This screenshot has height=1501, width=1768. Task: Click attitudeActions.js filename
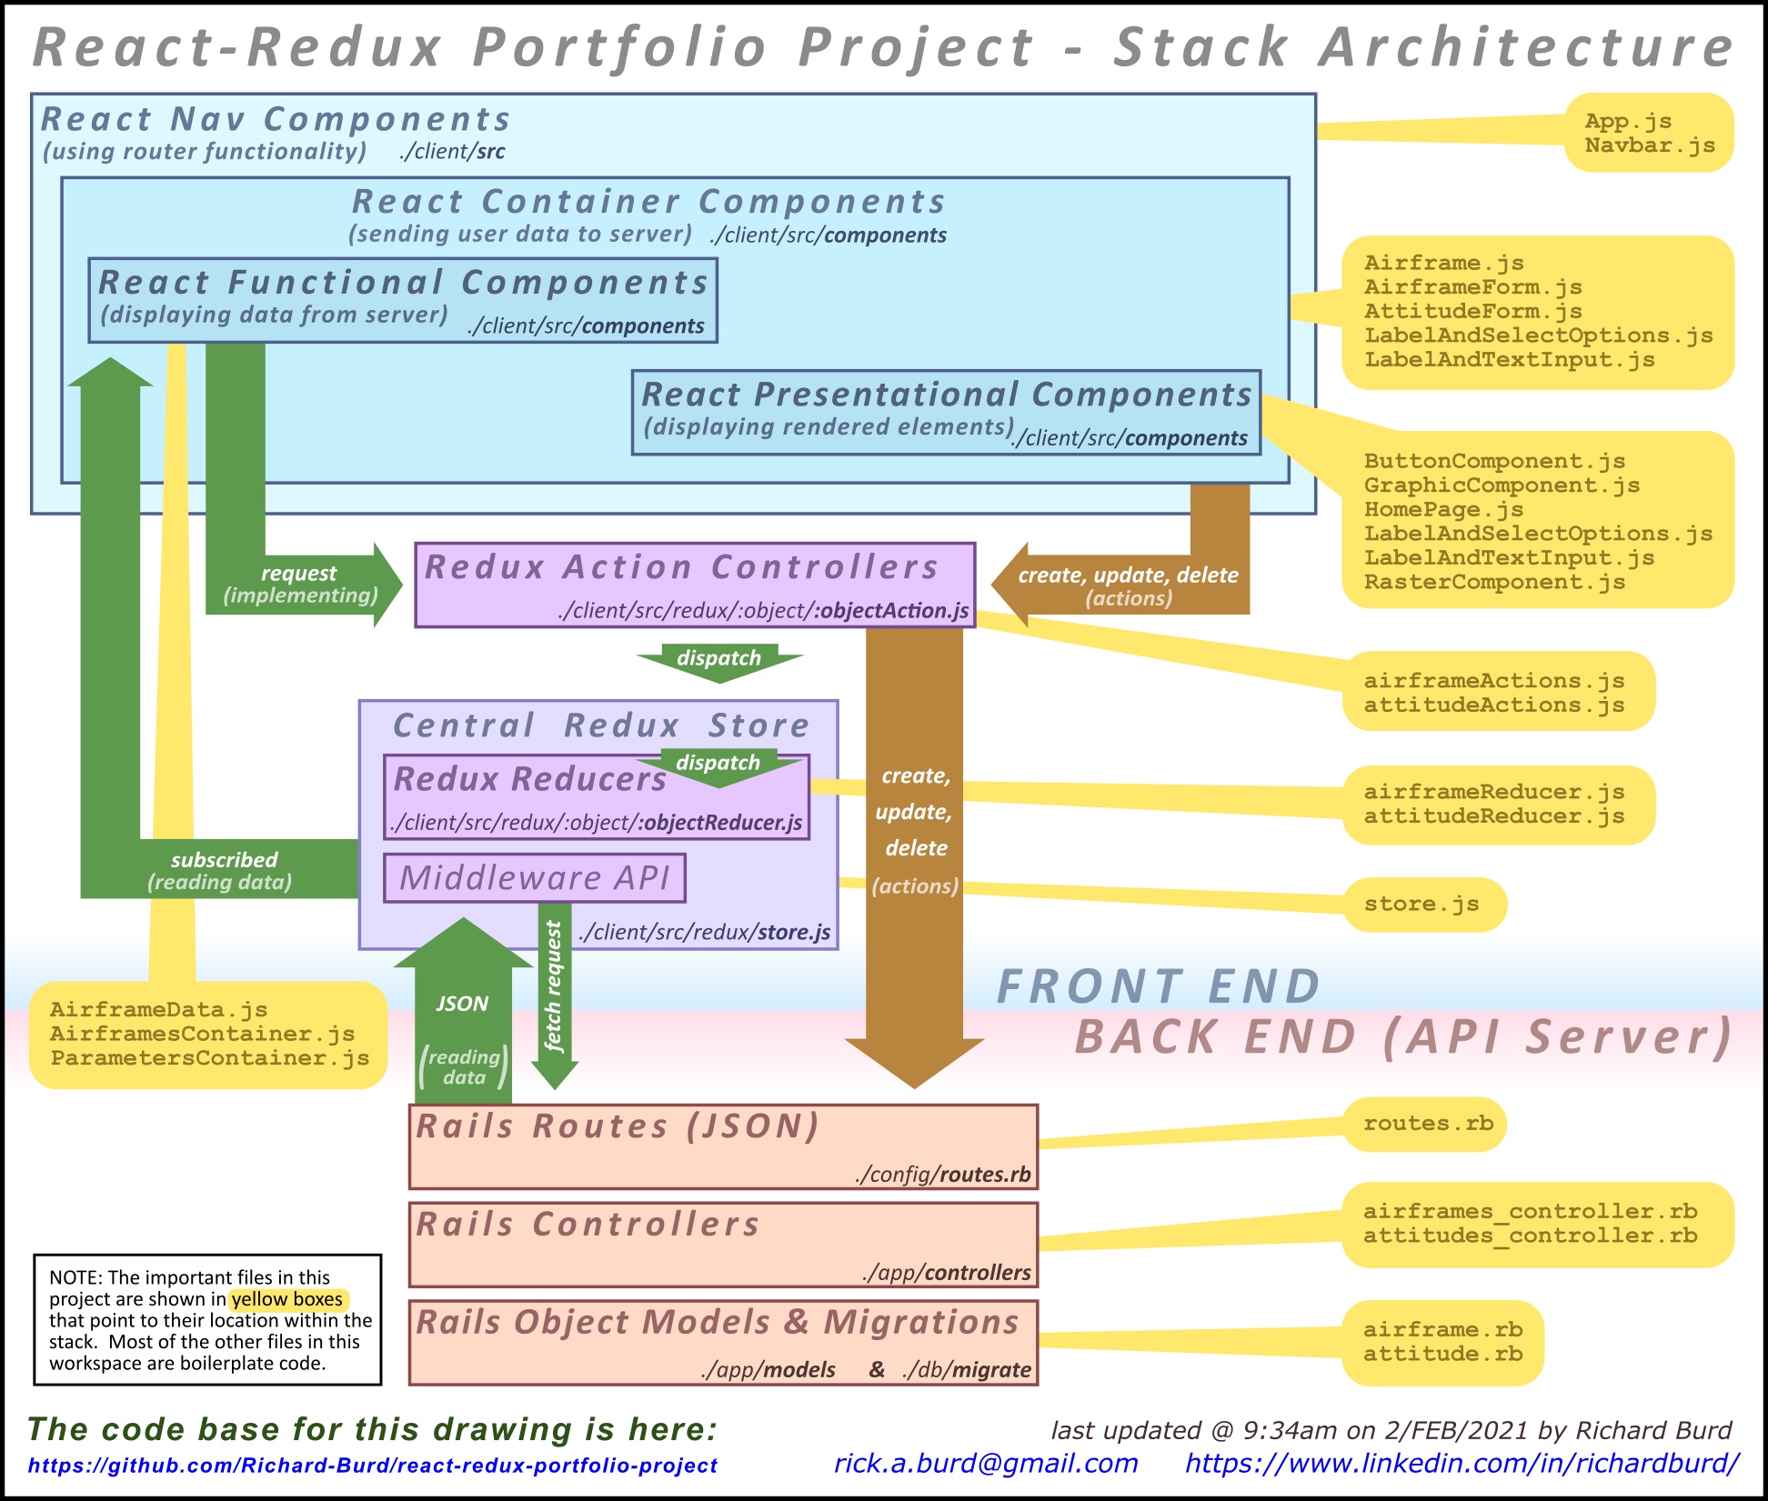click(1494, 705)
